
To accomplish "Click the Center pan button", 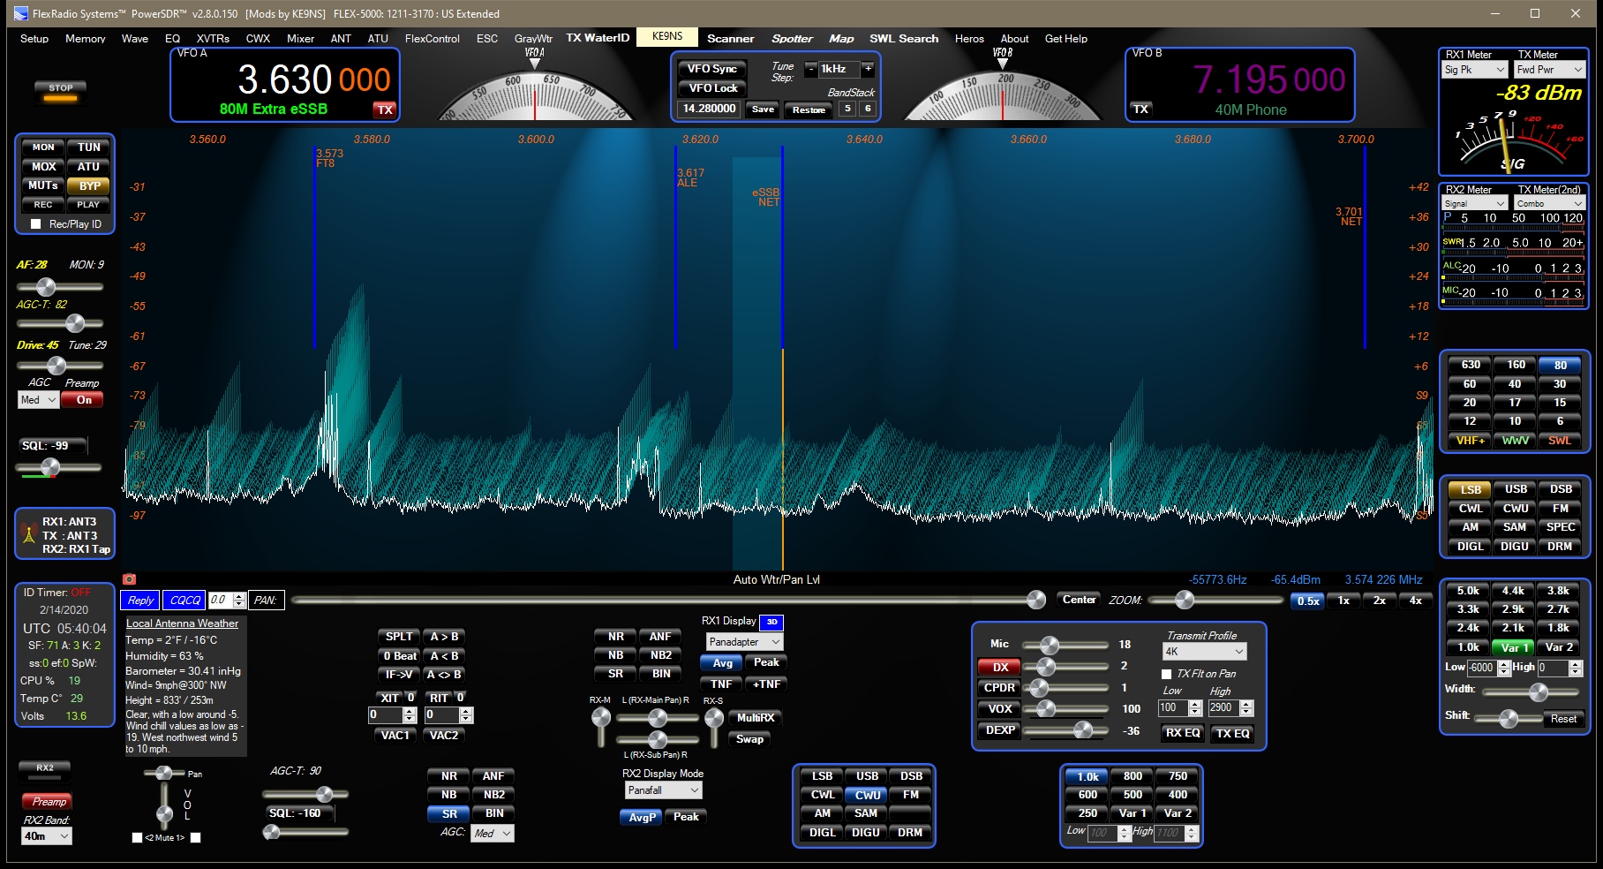I will click(x=1079, y=600).
